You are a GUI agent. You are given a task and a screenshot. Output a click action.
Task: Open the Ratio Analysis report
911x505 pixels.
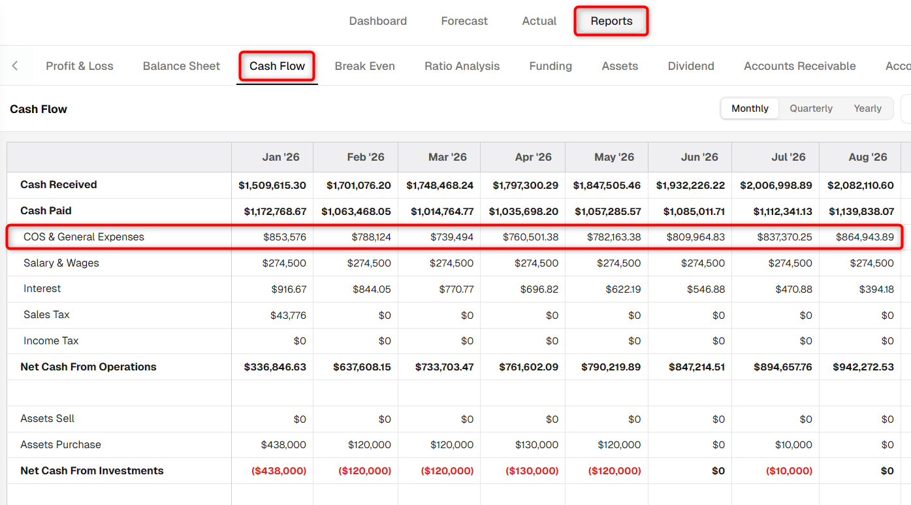[x=462, y=66]
